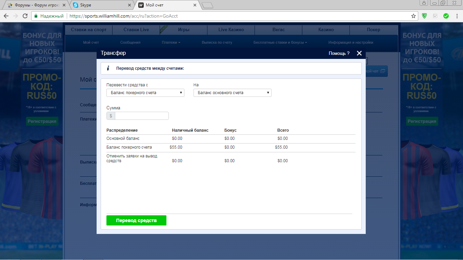The width and height of the screenshot is (463, 260).
Task: Open the 'Перевести средства с' dropdown
Action: click(x=145, y=93)
